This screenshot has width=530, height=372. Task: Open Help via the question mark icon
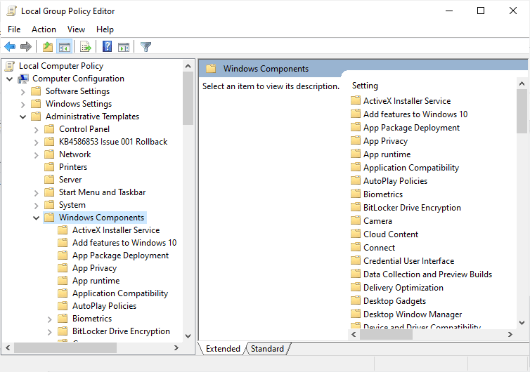(107, 46)
